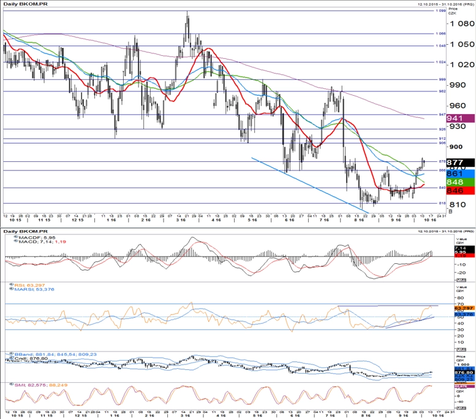Click the Auto scale box on MACD axis
This screenshot has width=476, height=419.
click(461, 280)
